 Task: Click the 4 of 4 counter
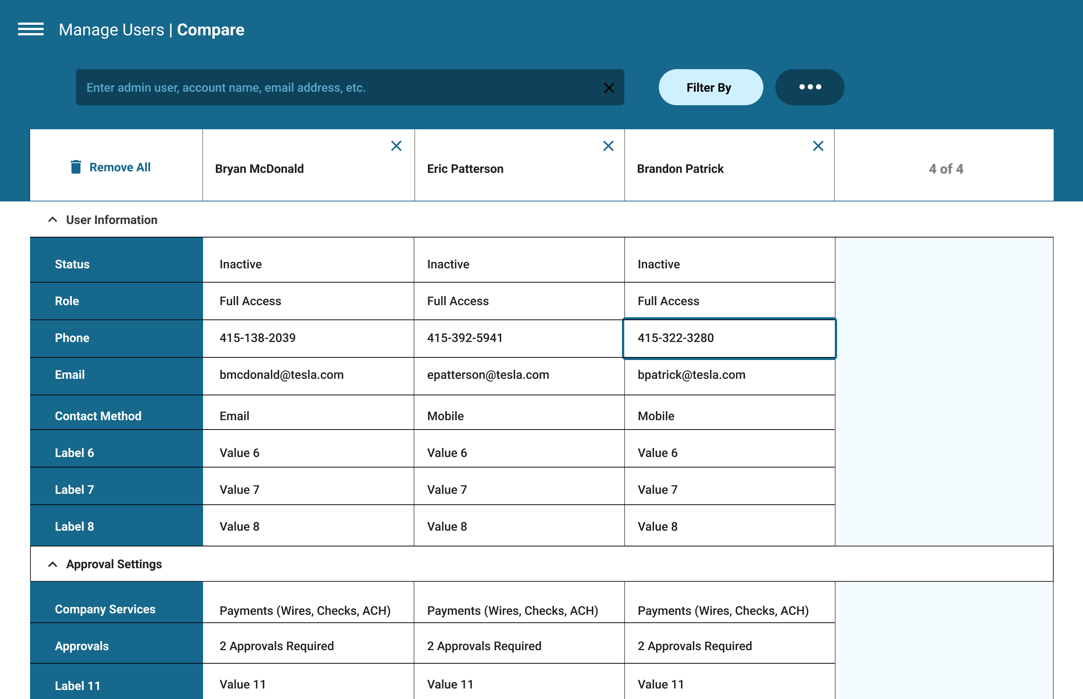(945, 169)
